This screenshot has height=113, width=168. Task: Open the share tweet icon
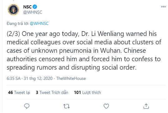tap(146, 106)
